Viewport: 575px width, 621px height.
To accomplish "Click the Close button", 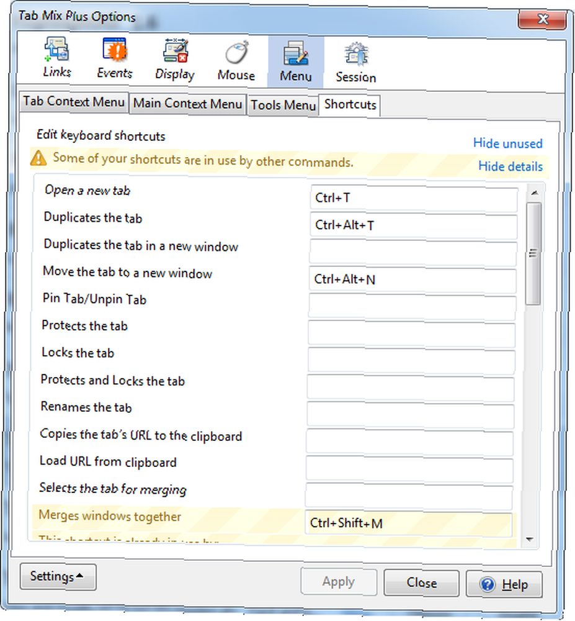I will [x=422, y=583].
